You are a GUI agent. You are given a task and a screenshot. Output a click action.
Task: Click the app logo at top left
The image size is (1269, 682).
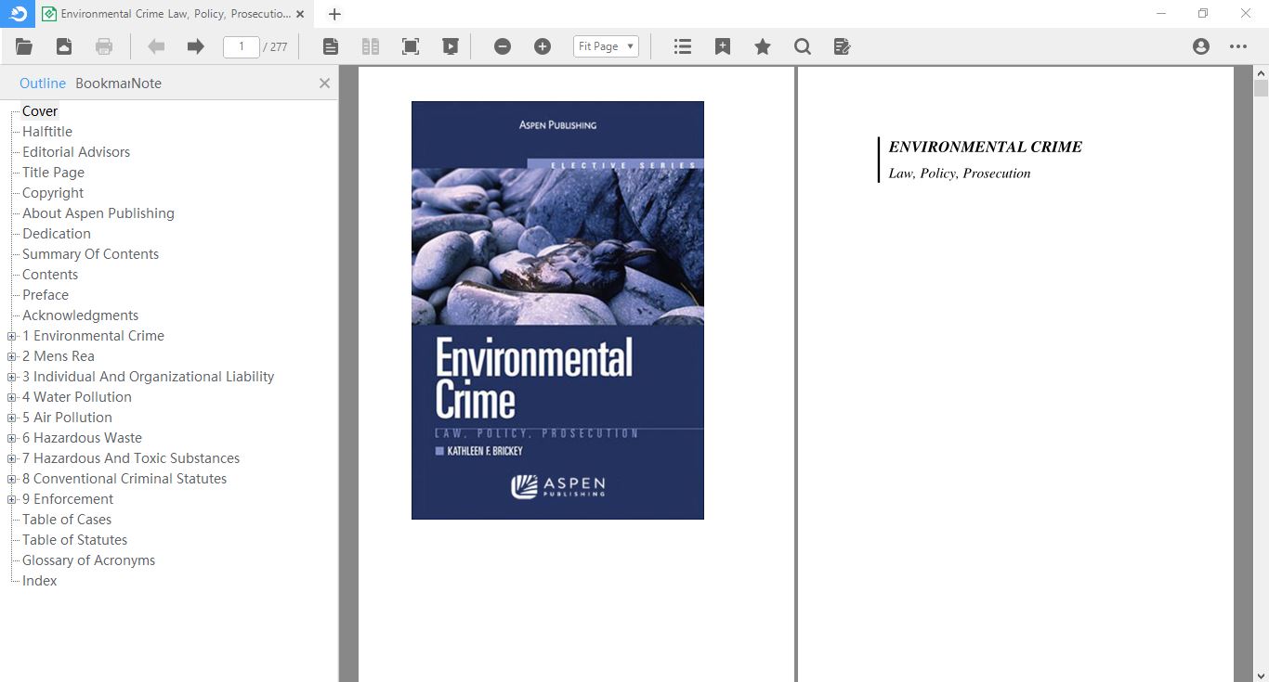click(x=18, y=13)
